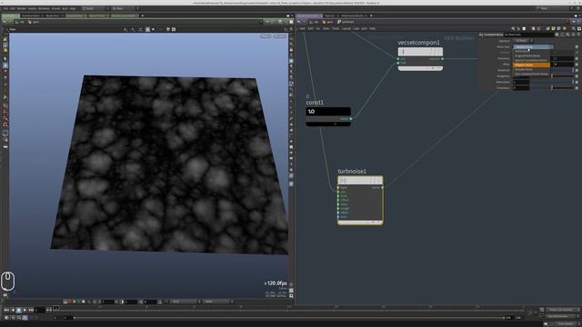This screenshot has width=582, height=327.
Task: Open the viewport perspective view menu button
Action: coord(266,36)
